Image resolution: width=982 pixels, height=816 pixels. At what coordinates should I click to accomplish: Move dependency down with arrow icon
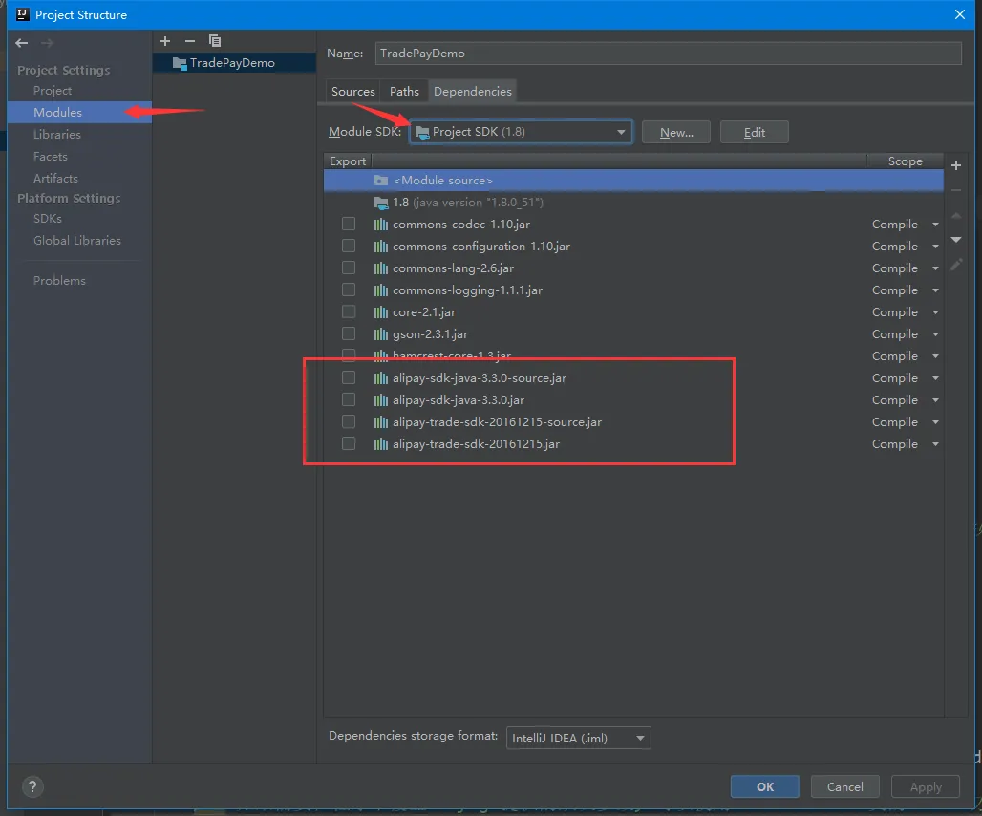[956, 240]
